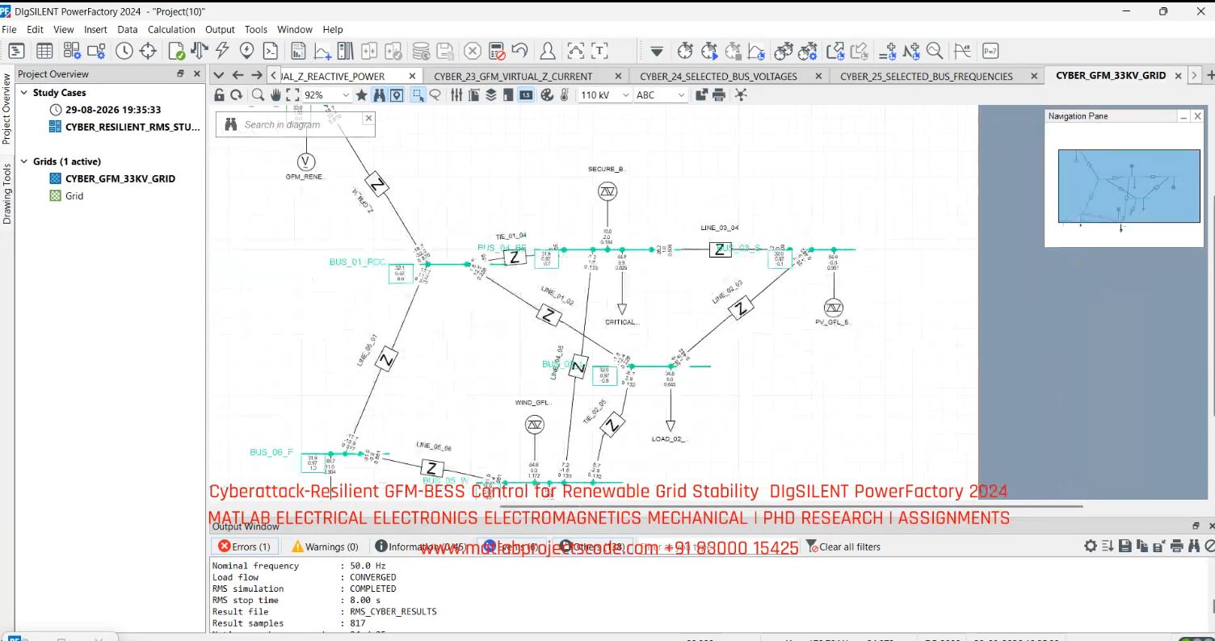The image size is (1215, 641).
Task: Toggle the search-in-diagram binoculars button
Action: click(x=379, y=95)
